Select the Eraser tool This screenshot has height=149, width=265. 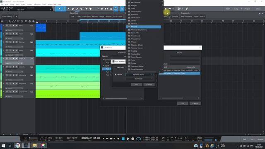point(73,9)
